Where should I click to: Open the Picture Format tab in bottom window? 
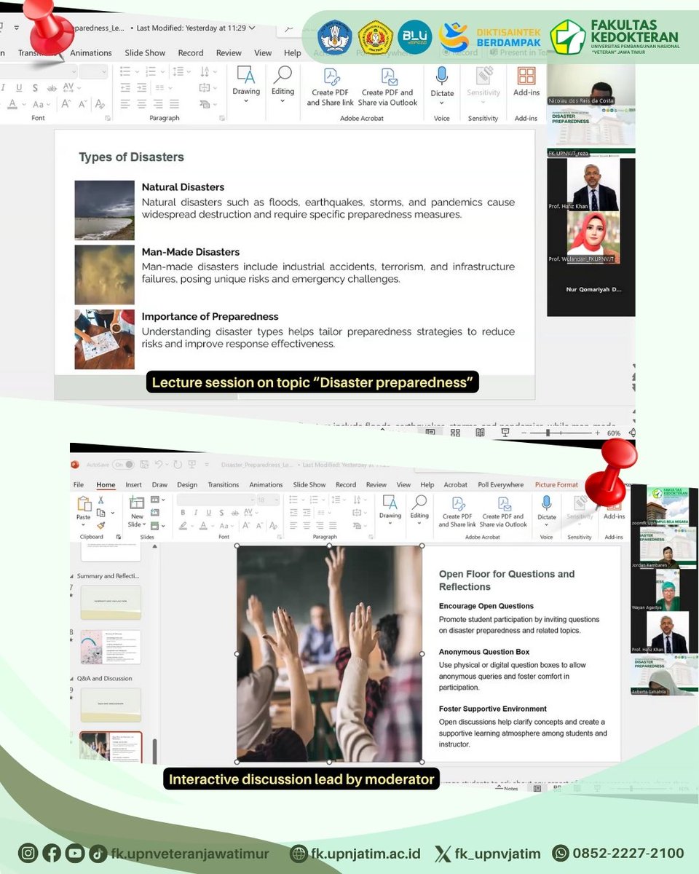tap(556, 484)
